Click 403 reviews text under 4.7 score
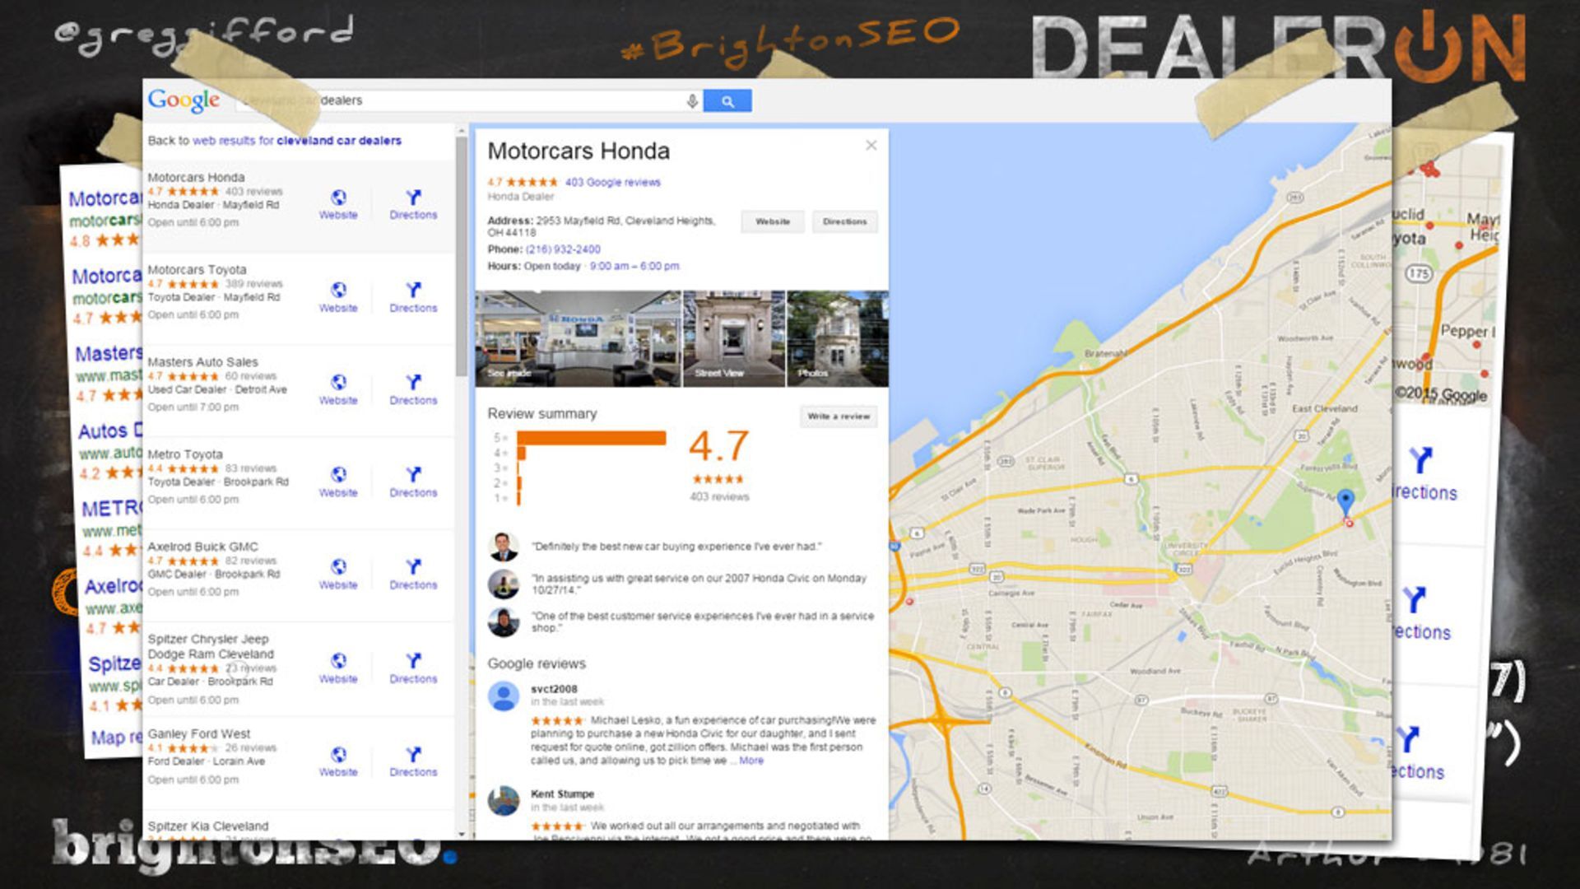Image resolution: width=1580 pixels, height=889 pixels. 719,496
